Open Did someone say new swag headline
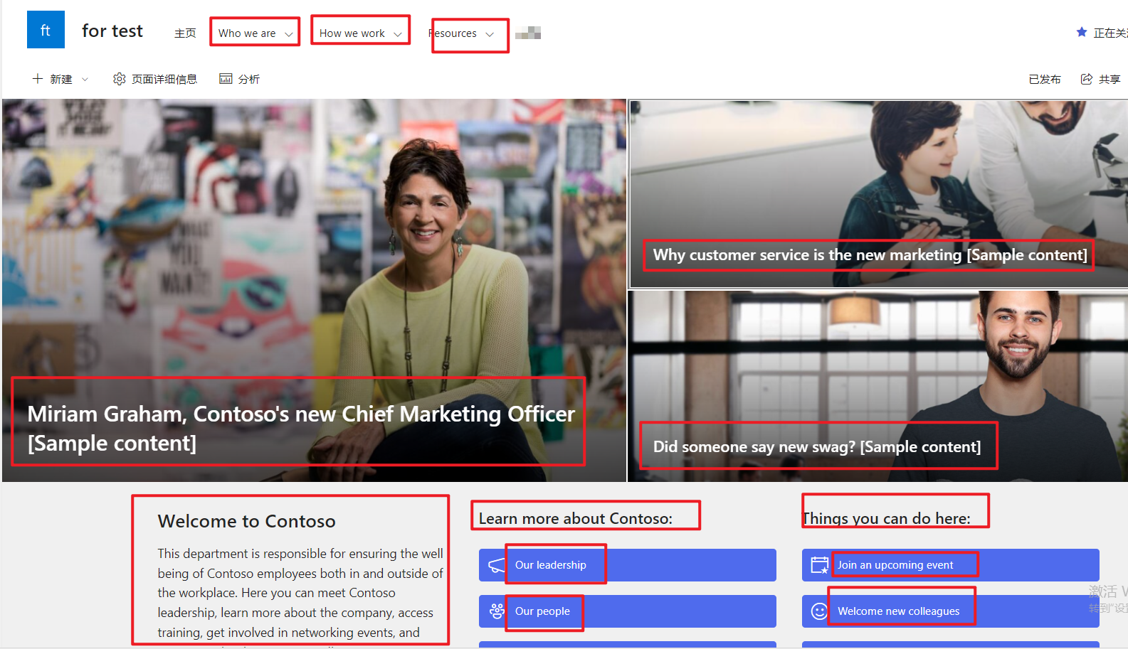 tap(817, 446)
